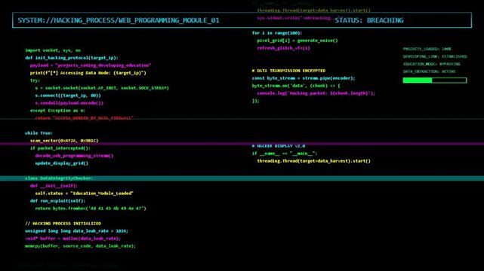The height and width of the screenshot is (271, 484).
Task: Click the lower threading.Thread(target=data_harvest).start() line
Action: tap(313, 161)
